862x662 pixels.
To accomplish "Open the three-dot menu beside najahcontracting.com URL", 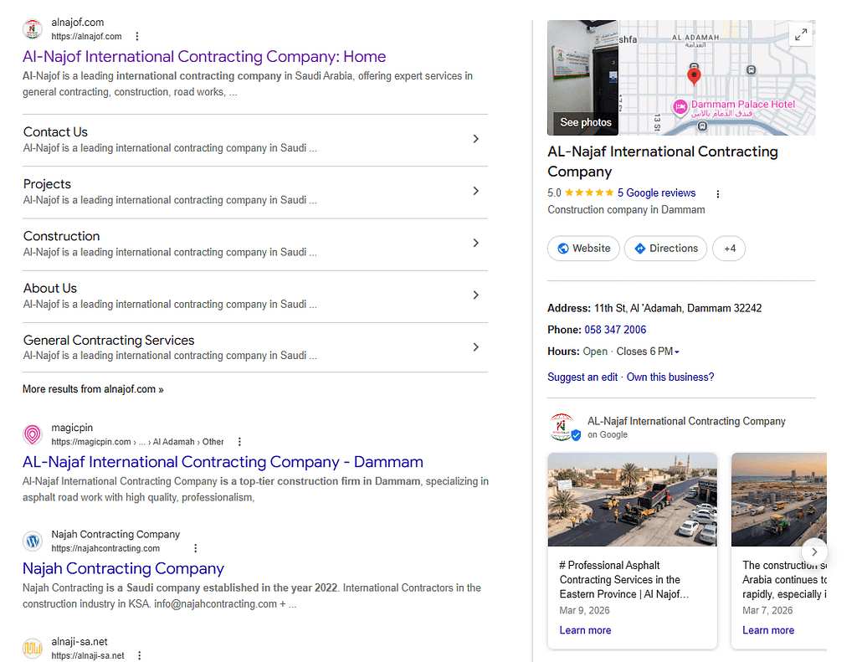I will pos(195,548).
